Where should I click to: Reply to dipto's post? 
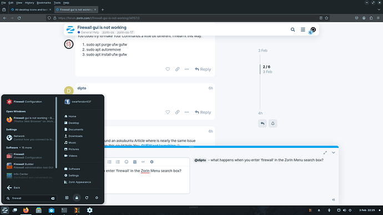click(203, 112)
